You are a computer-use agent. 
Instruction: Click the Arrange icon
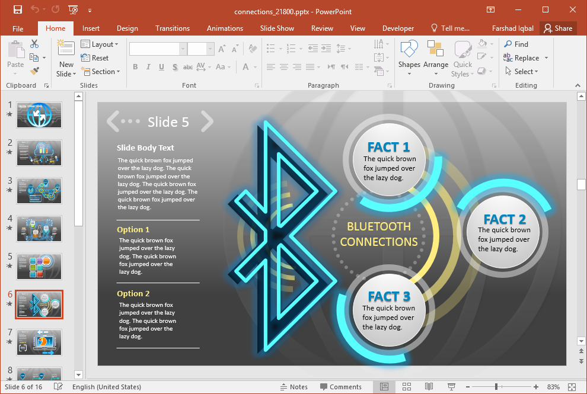pyautogui.click(x=436, y=53)
